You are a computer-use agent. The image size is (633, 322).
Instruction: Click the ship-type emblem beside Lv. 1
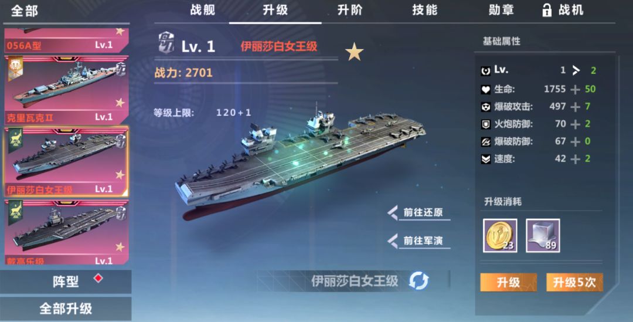[x=166, y=43]
